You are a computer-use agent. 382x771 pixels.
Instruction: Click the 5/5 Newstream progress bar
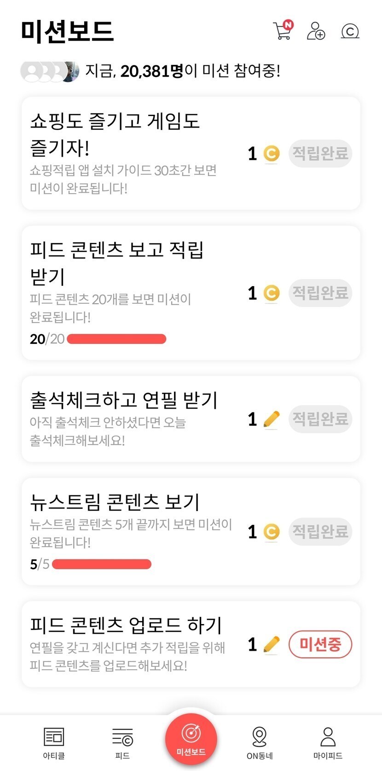(102, 564)
